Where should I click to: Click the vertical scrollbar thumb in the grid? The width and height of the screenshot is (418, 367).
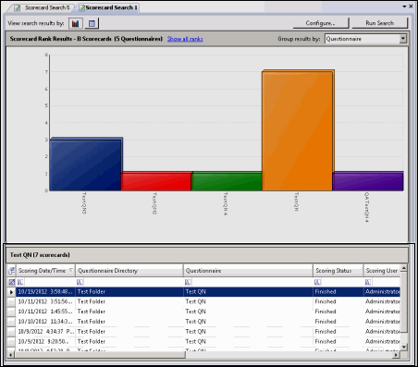coord(403,302)
